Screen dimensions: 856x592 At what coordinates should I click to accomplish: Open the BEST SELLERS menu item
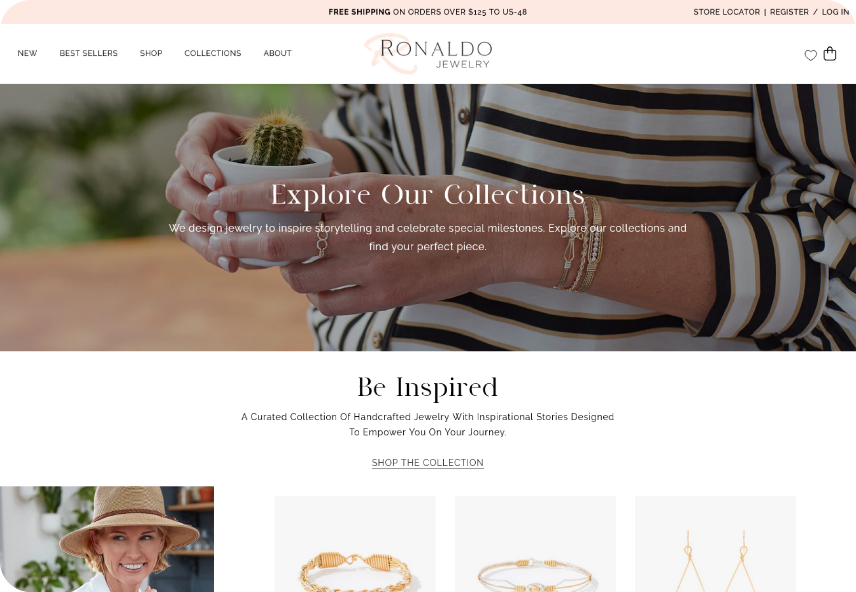pos(88,53)
